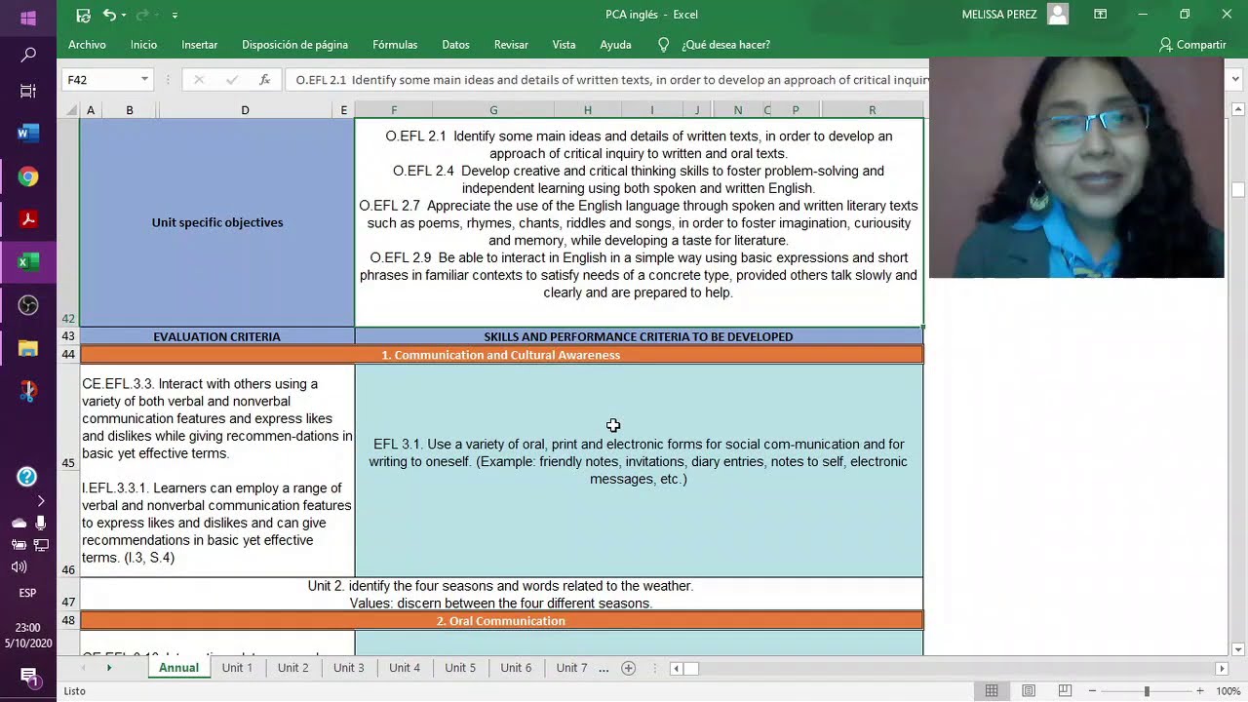Select cell '2. Oral Communication'
Viewport: 1248px width, 702px height.
501,621
